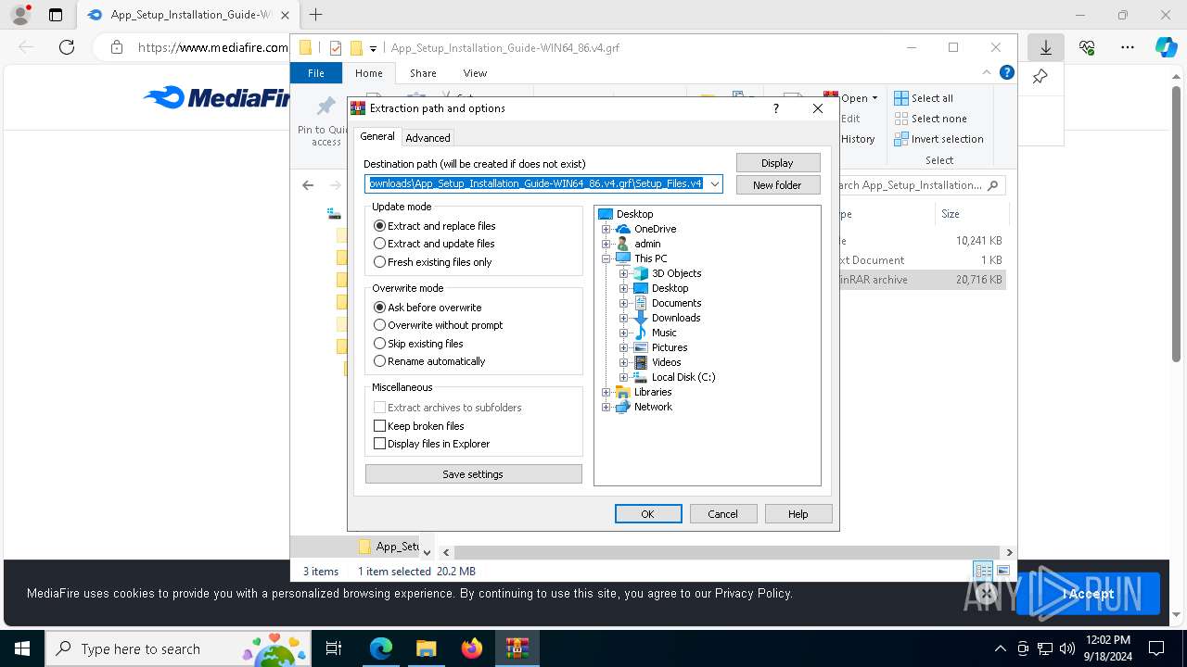Click the OneDrive cloud icon in folder tree
The image size is (1187, 667).
tap(623, 229)
